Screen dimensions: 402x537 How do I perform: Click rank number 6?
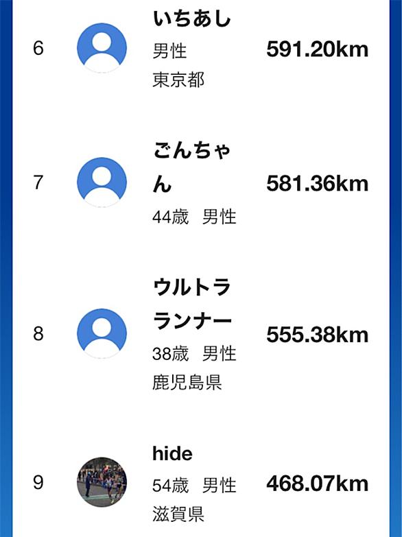pos(38,48)
